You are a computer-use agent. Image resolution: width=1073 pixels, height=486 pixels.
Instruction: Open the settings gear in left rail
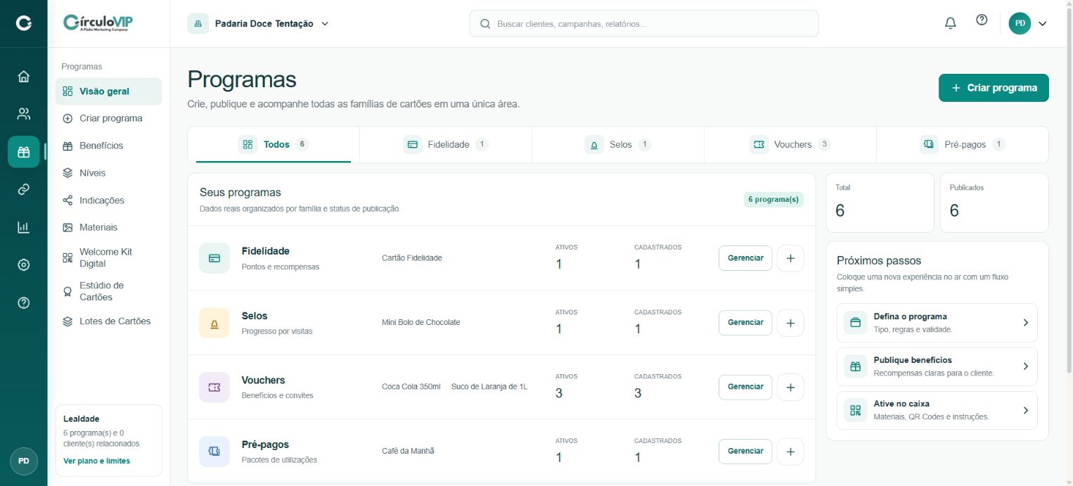tap(24, 265)
